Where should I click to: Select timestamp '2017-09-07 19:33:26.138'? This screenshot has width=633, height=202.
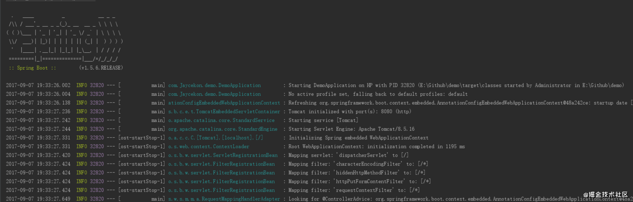point(38,103)
